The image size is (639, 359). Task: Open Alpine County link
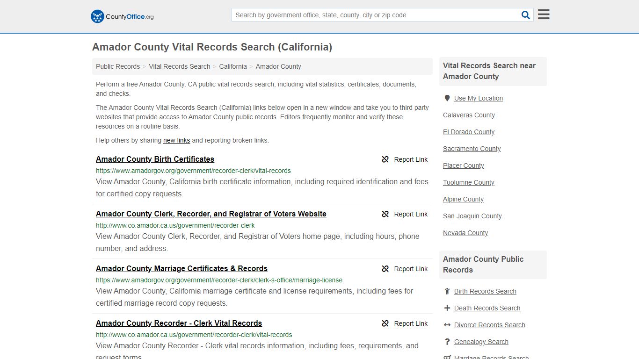463,199
